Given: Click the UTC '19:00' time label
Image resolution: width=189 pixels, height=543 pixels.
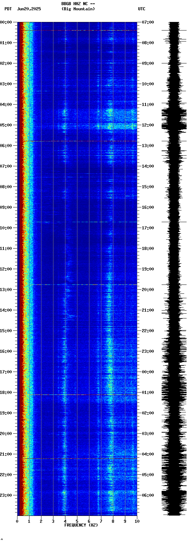Looking at the screenshot, I should click(x=148, y=269).
